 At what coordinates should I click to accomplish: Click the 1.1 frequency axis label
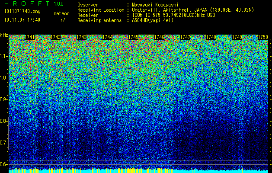point(3,56)
